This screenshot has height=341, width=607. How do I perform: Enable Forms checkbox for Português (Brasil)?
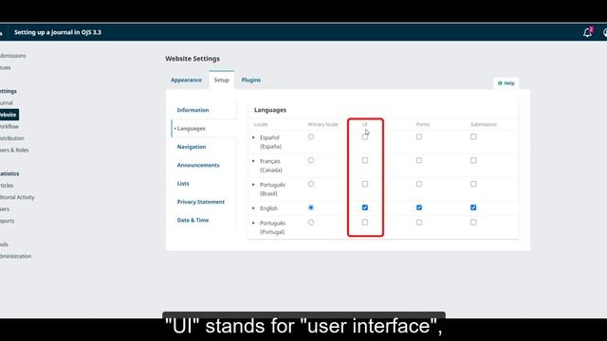coord(419,184)
